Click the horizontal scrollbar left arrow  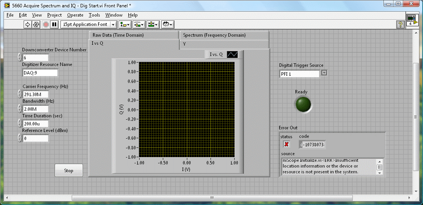point(6,198)
